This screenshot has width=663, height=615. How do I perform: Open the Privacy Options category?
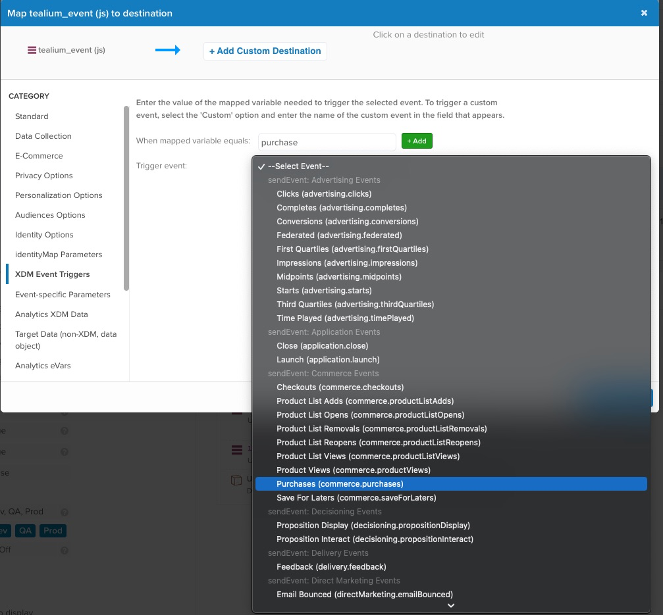43,176
